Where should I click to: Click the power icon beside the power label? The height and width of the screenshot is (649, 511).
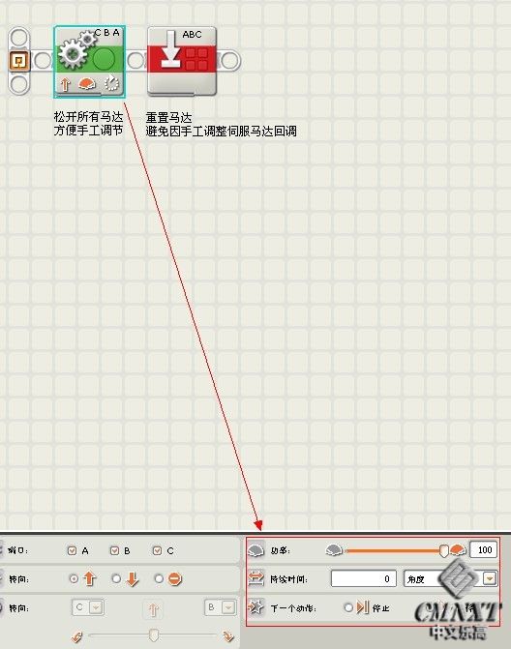tap(255, 550)
